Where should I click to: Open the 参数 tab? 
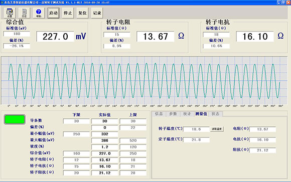click(x=173, y=114)
